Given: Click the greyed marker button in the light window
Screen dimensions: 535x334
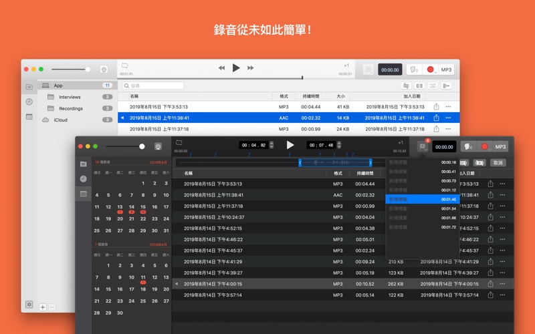Looking at the screenshot, I should pyautogui.click(x=368, y=69).
